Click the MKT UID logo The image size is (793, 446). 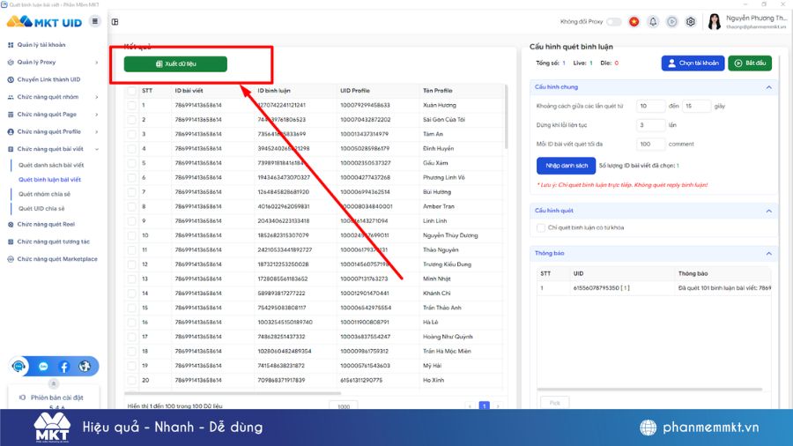pos(44,22)
